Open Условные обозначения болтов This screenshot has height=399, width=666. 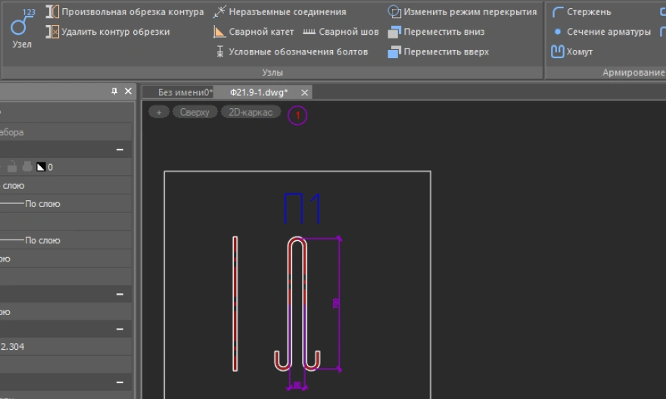[291, 51]
